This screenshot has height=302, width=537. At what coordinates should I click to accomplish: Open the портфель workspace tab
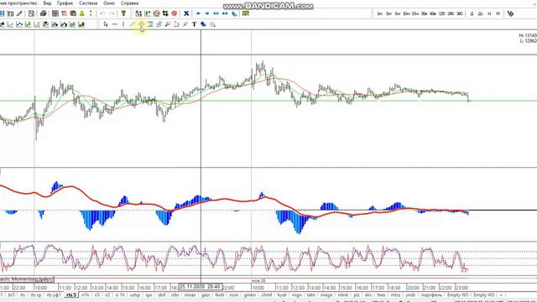pyautogui.click(x=431, y=294)
